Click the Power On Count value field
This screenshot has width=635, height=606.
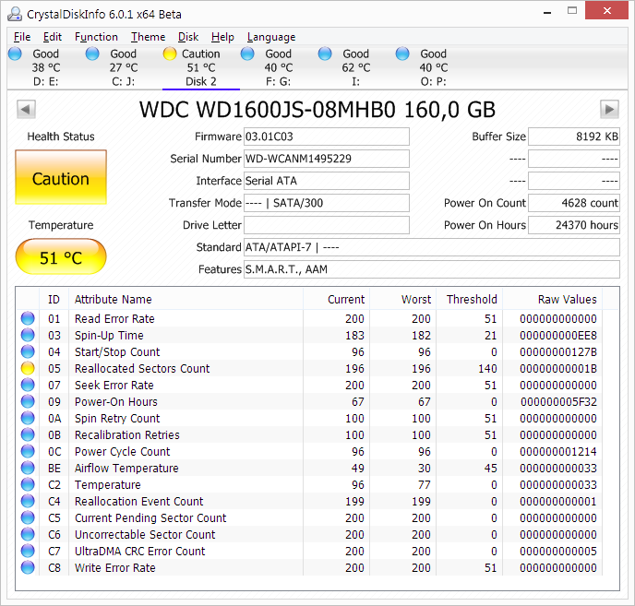tap(574, 203)
